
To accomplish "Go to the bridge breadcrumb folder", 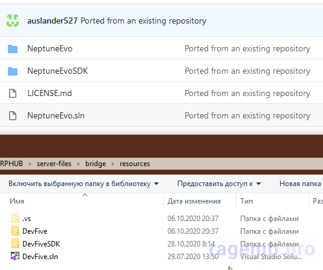I will click(x=96, y=164).
